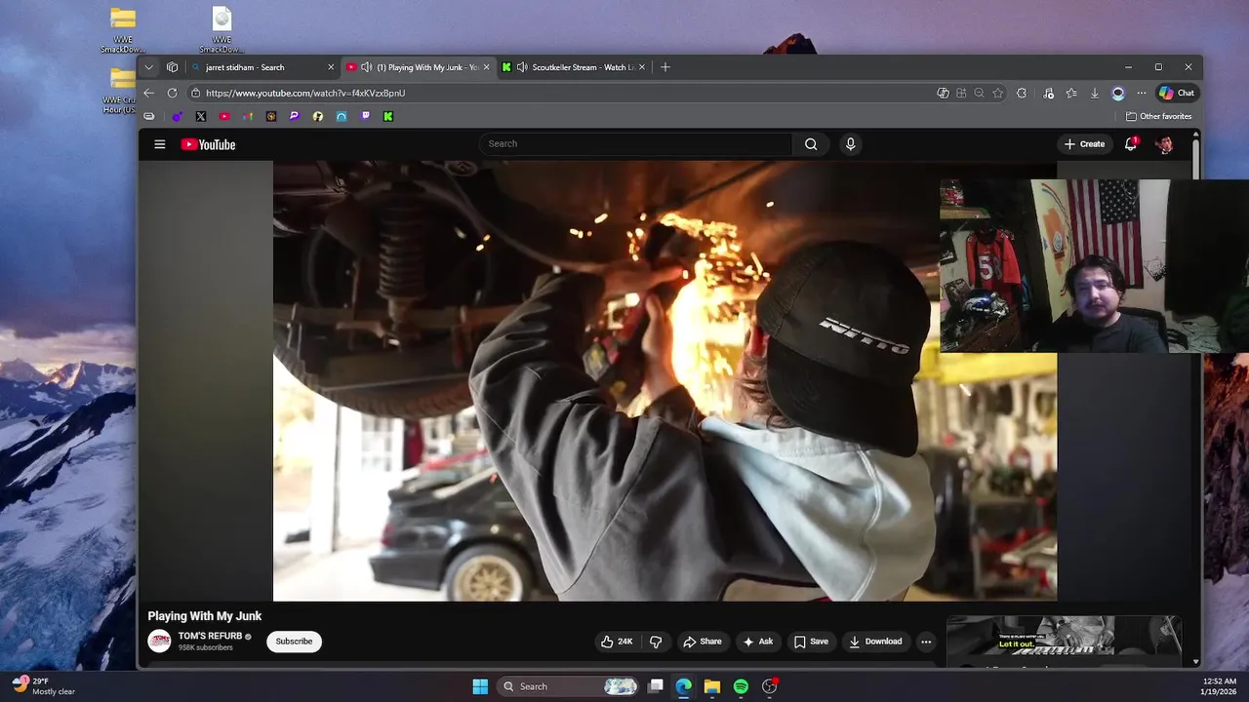
Task: Open the favorites list icon in toolbar
Action: coord(1071,93)
